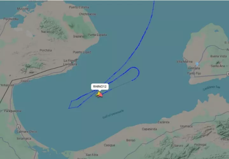Click the Capatárida town label
The width and height of the screenshot is (229, 159).
[x=149, y=129]
